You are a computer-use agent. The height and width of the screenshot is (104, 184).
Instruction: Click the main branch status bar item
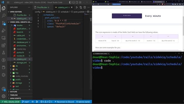coord(26,102)
